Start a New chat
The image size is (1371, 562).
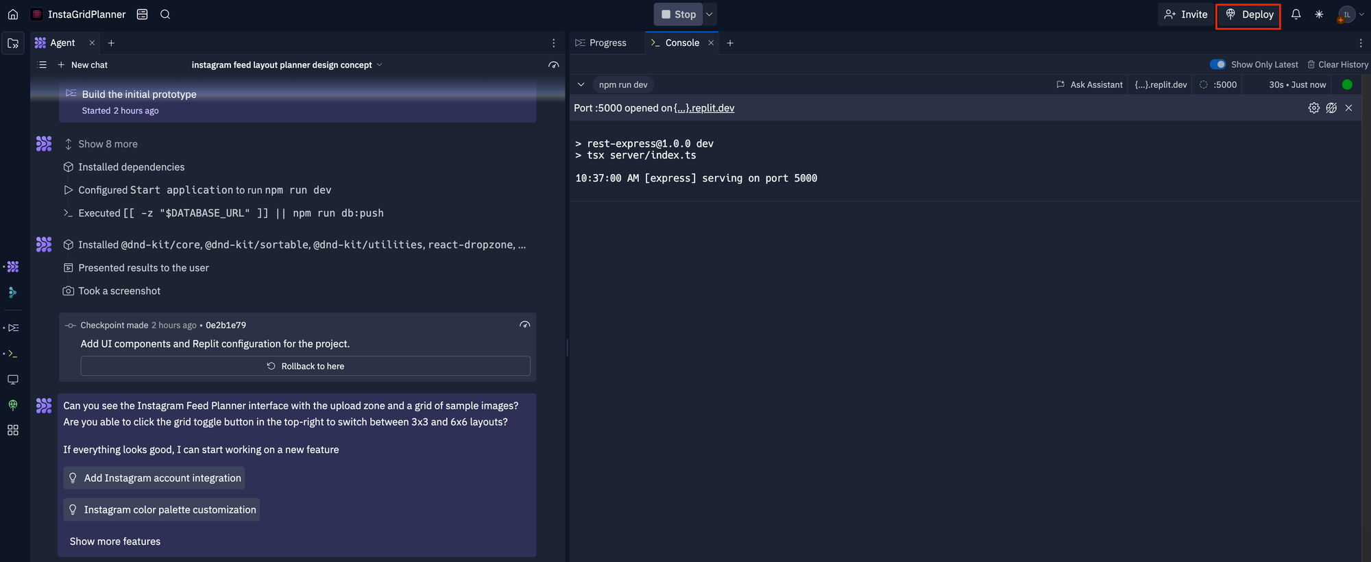(x=82, y=65)
